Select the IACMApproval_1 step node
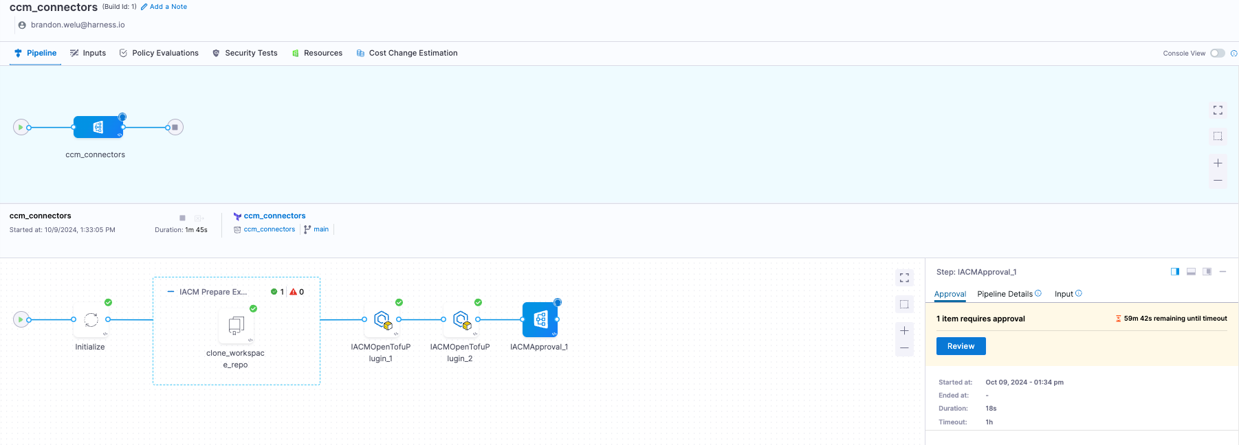The width and height of the screenshot is (1239, 445). click(x=540, y=320)
